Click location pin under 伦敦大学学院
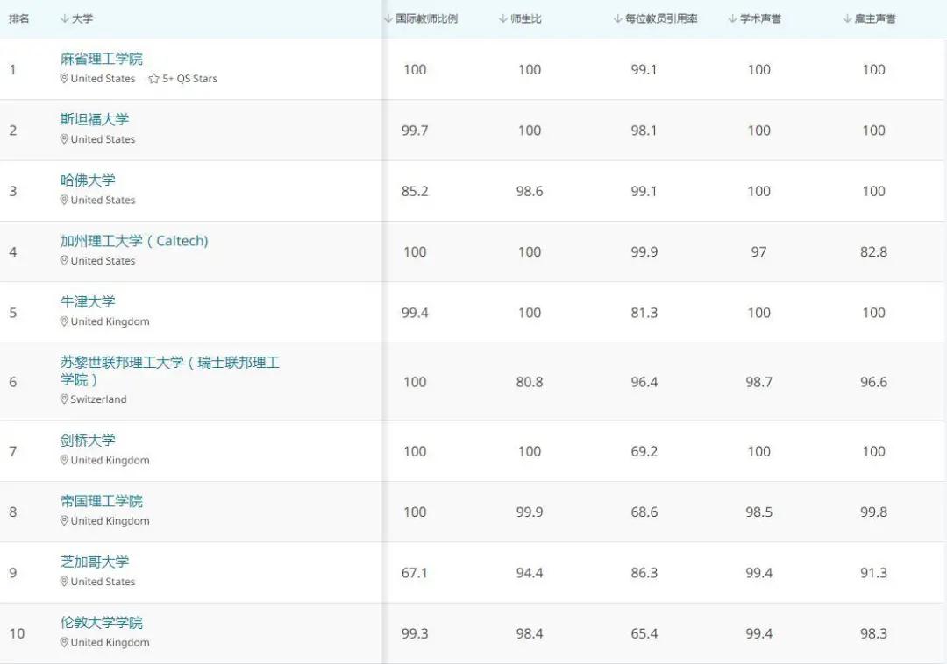This screenshot has height=664, width=947. point(64,643)
